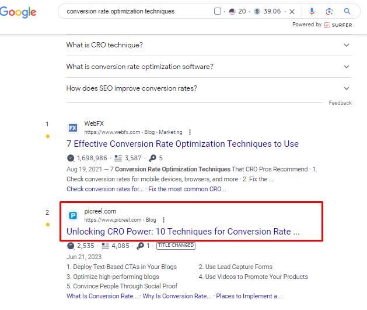
Task: Click the WebFX favicon
Action: click(73, 128)
